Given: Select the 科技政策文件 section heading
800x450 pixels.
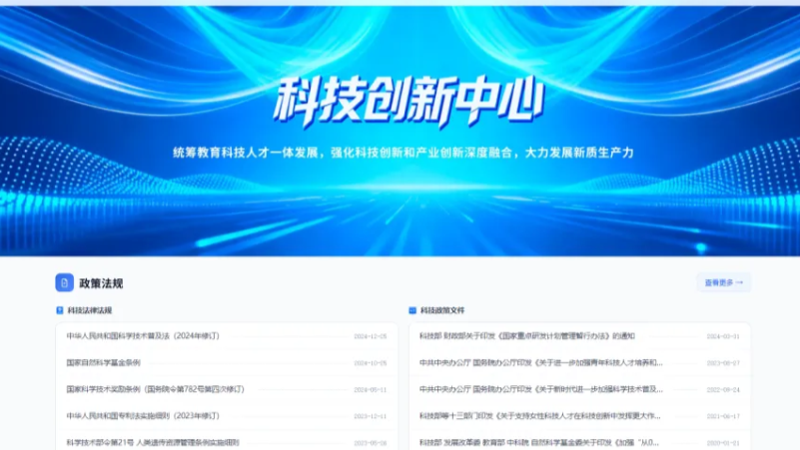Looking at the screenshot, I should 442,310.
